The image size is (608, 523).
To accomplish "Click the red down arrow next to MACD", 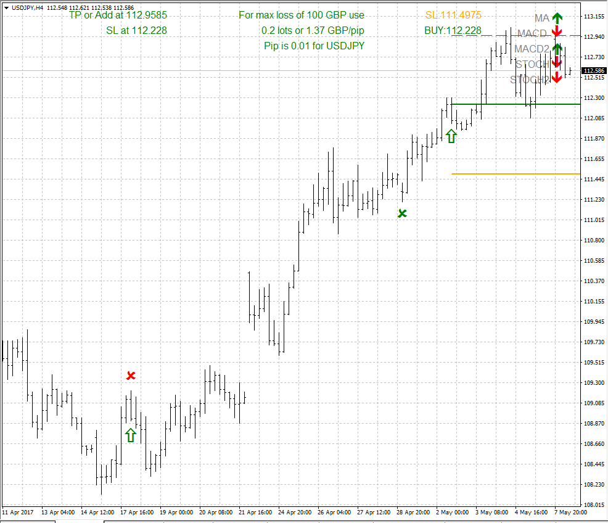I will [x=557, y=32].
